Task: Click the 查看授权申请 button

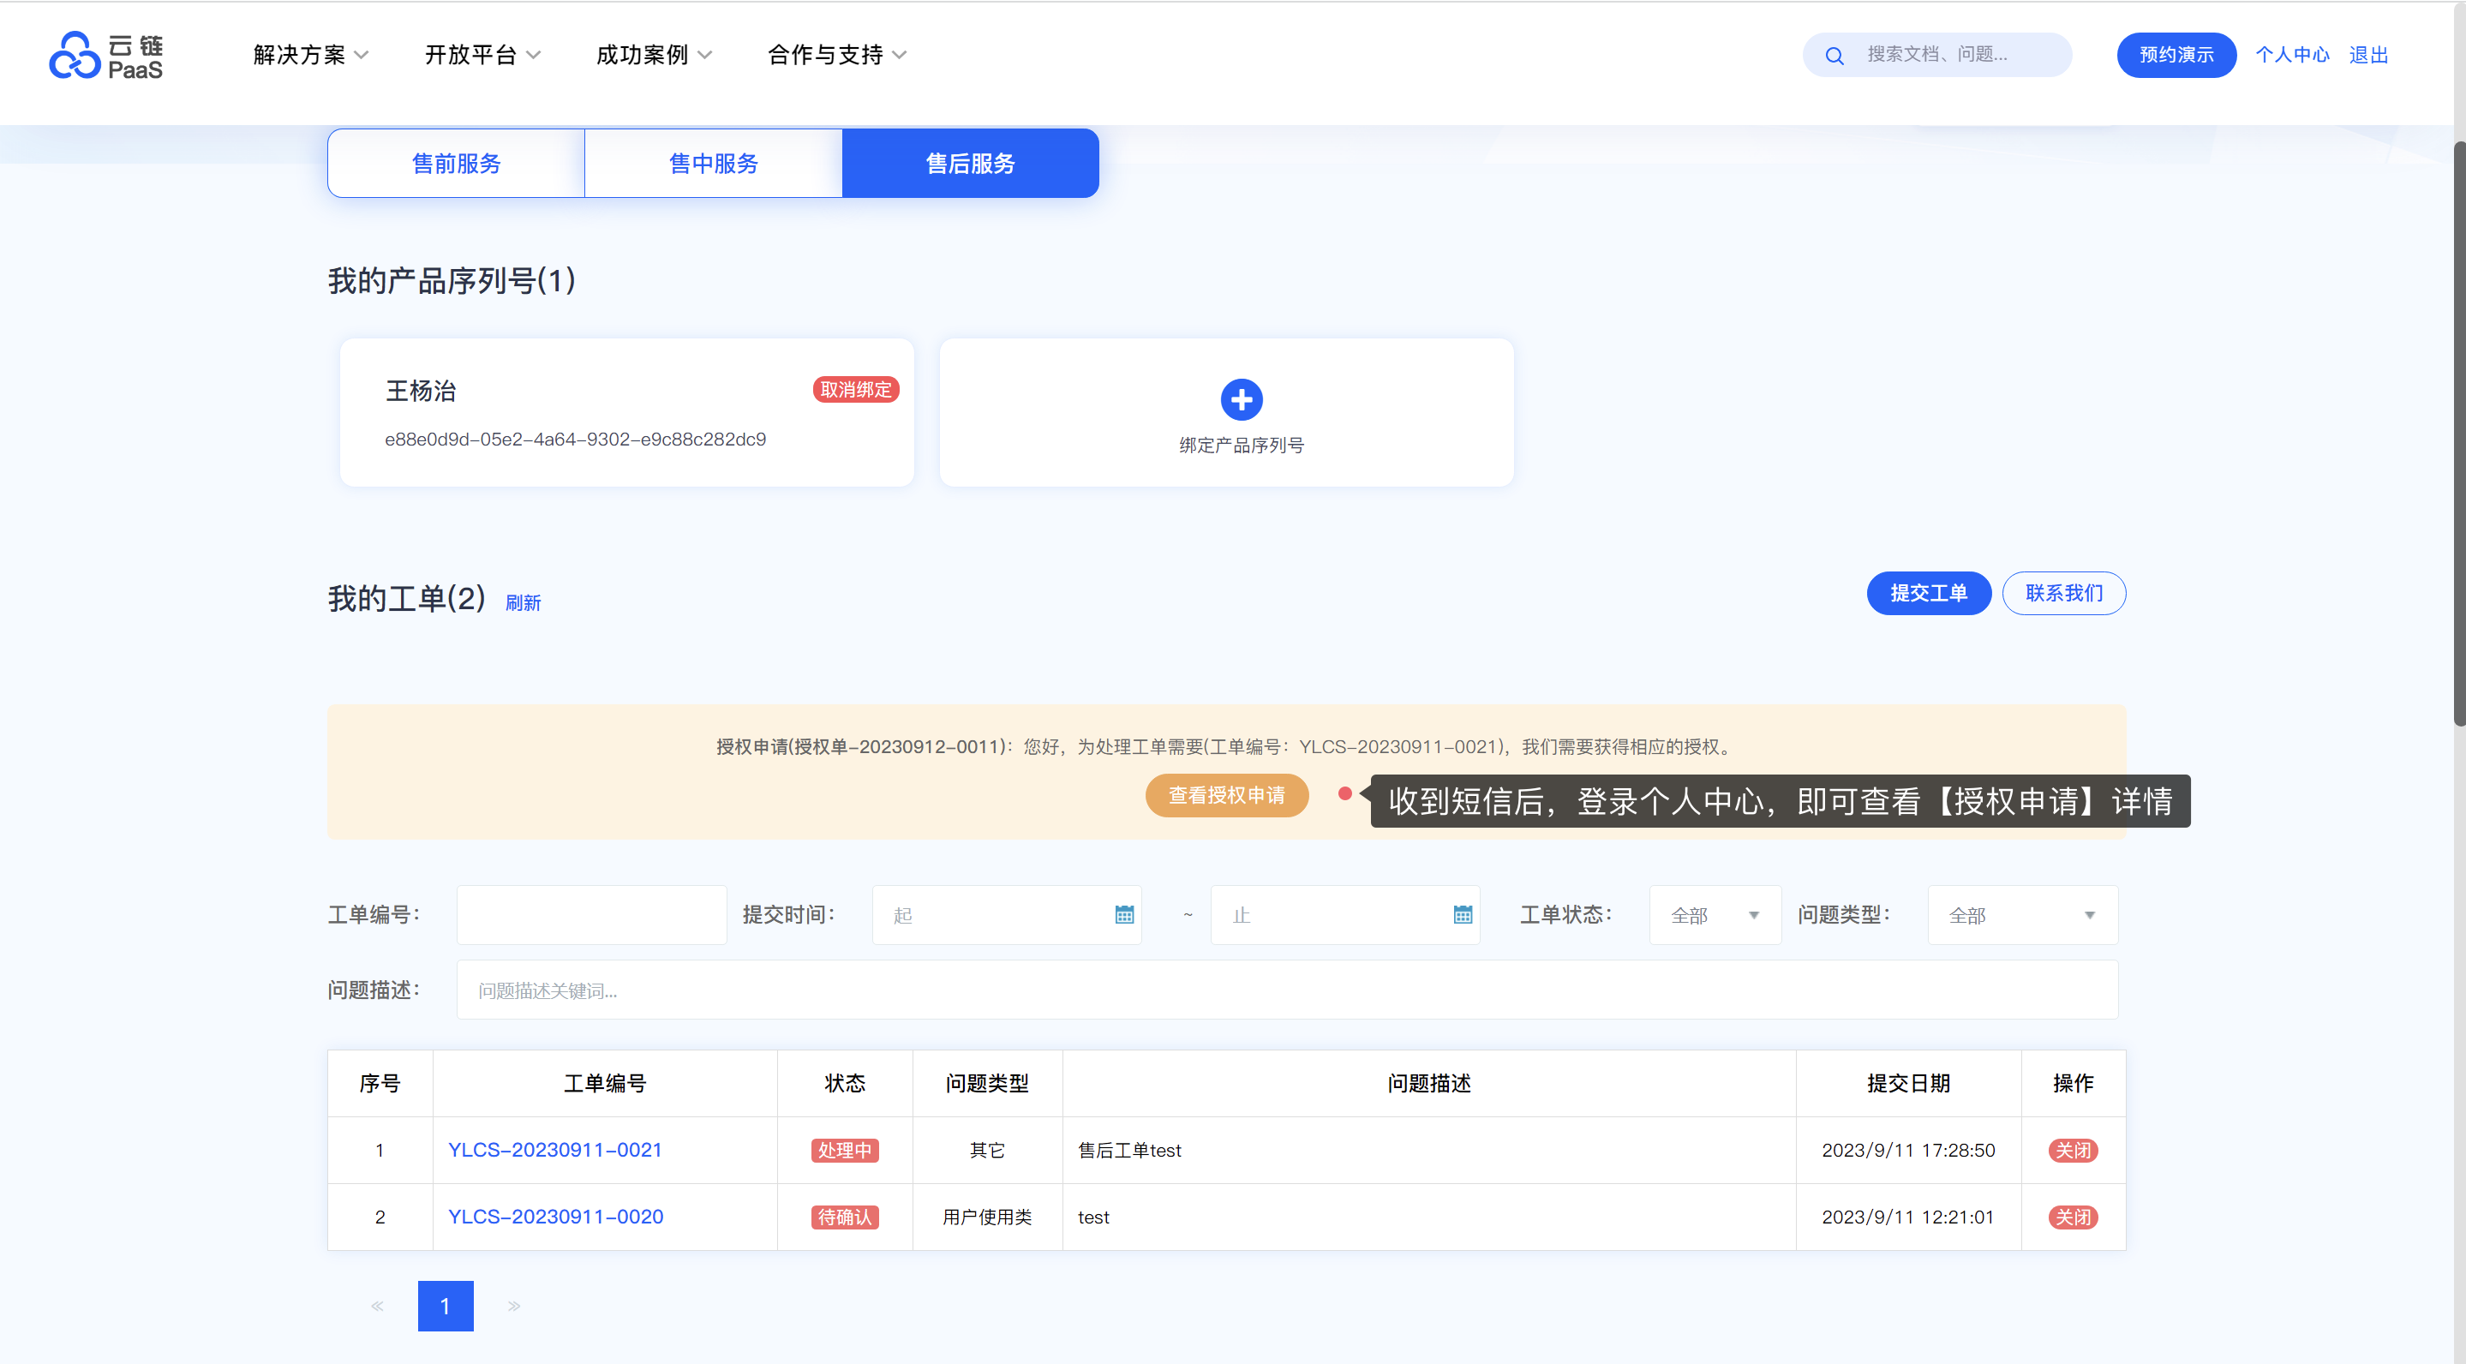Action: 1225,795
